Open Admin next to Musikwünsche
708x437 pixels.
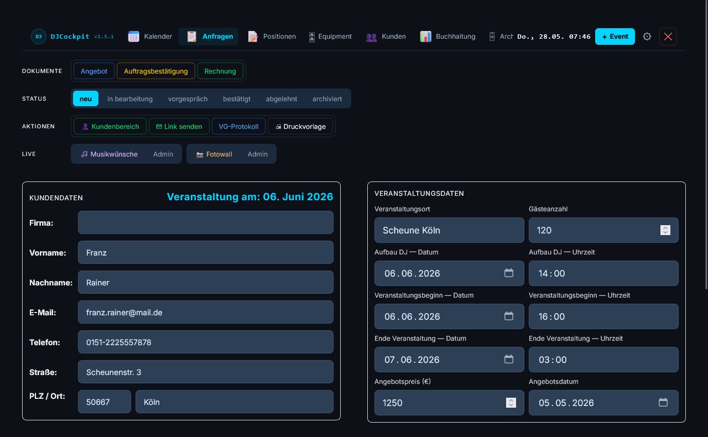point(163,154)
